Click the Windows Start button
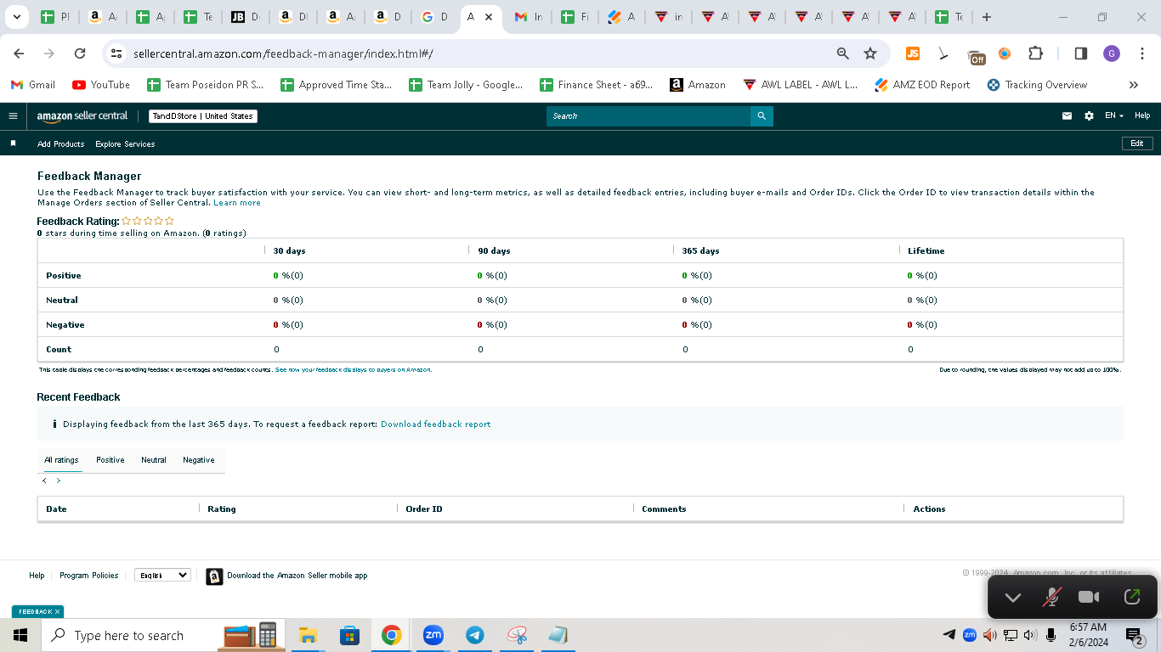 (20, 635)
